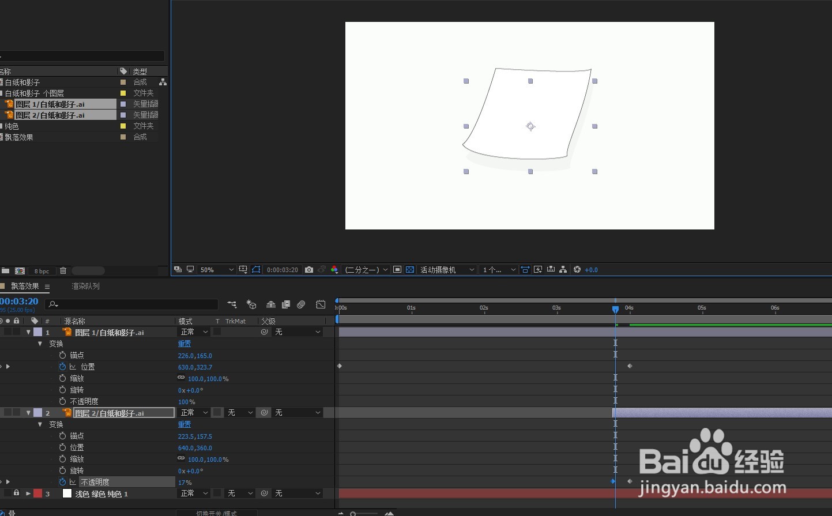Reset exposure icon beside +0.0
832x516 pixels.
[577, 270]
